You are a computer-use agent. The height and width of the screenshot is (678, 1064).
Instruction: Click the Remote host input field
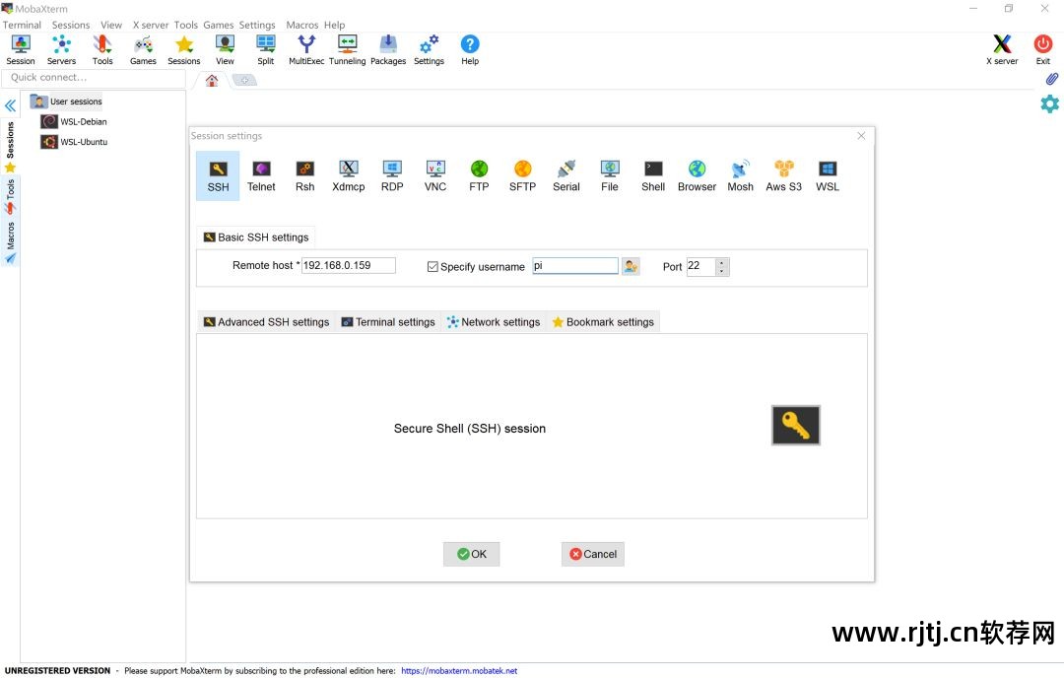click(348, 265)
